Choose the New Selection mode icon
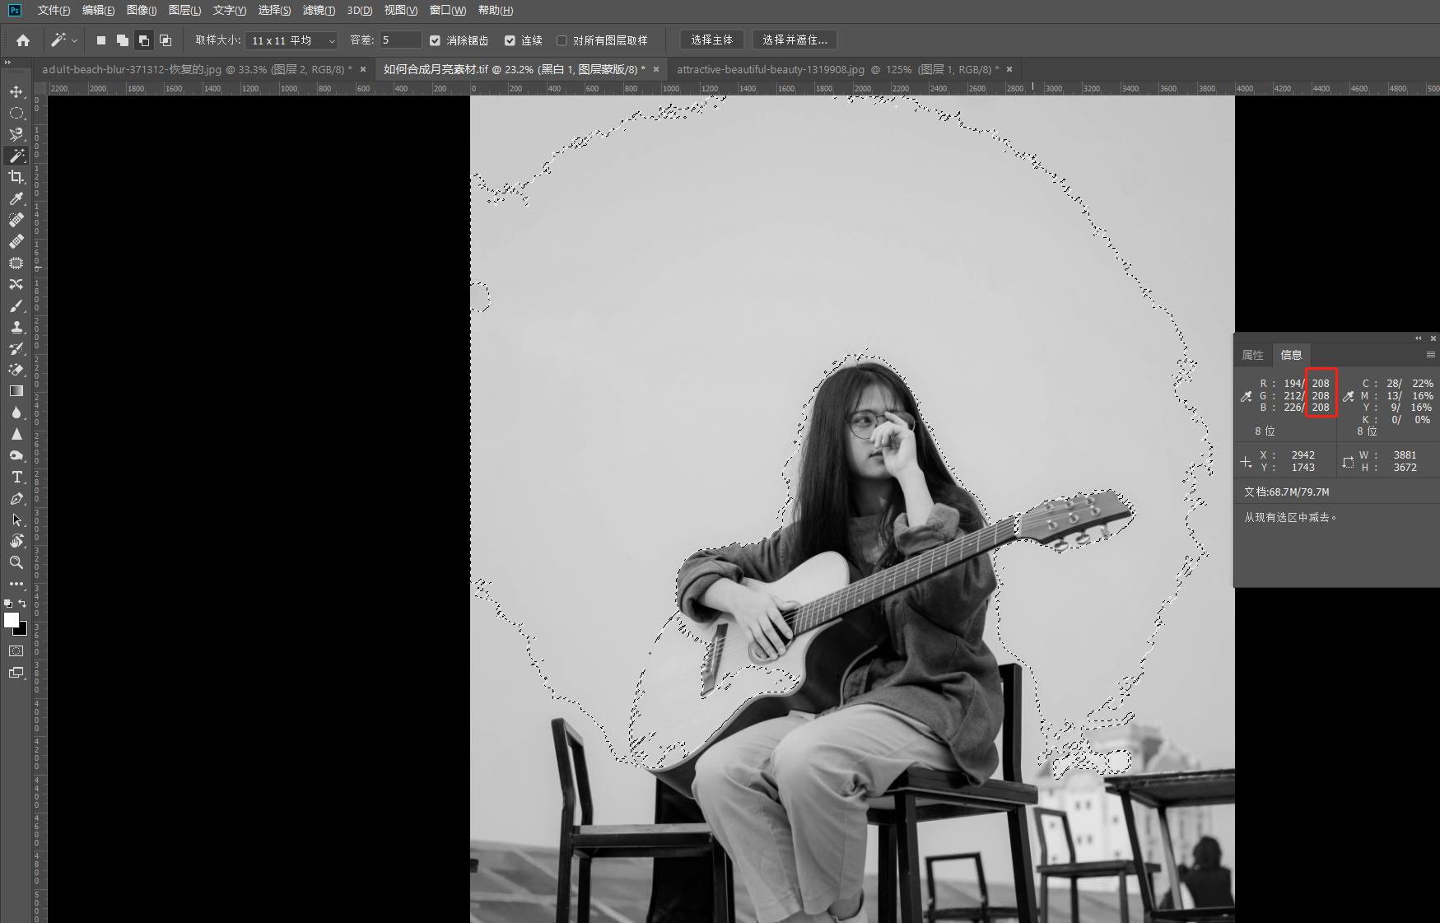Screen dimensions: 1440x923 coord(101,40)
